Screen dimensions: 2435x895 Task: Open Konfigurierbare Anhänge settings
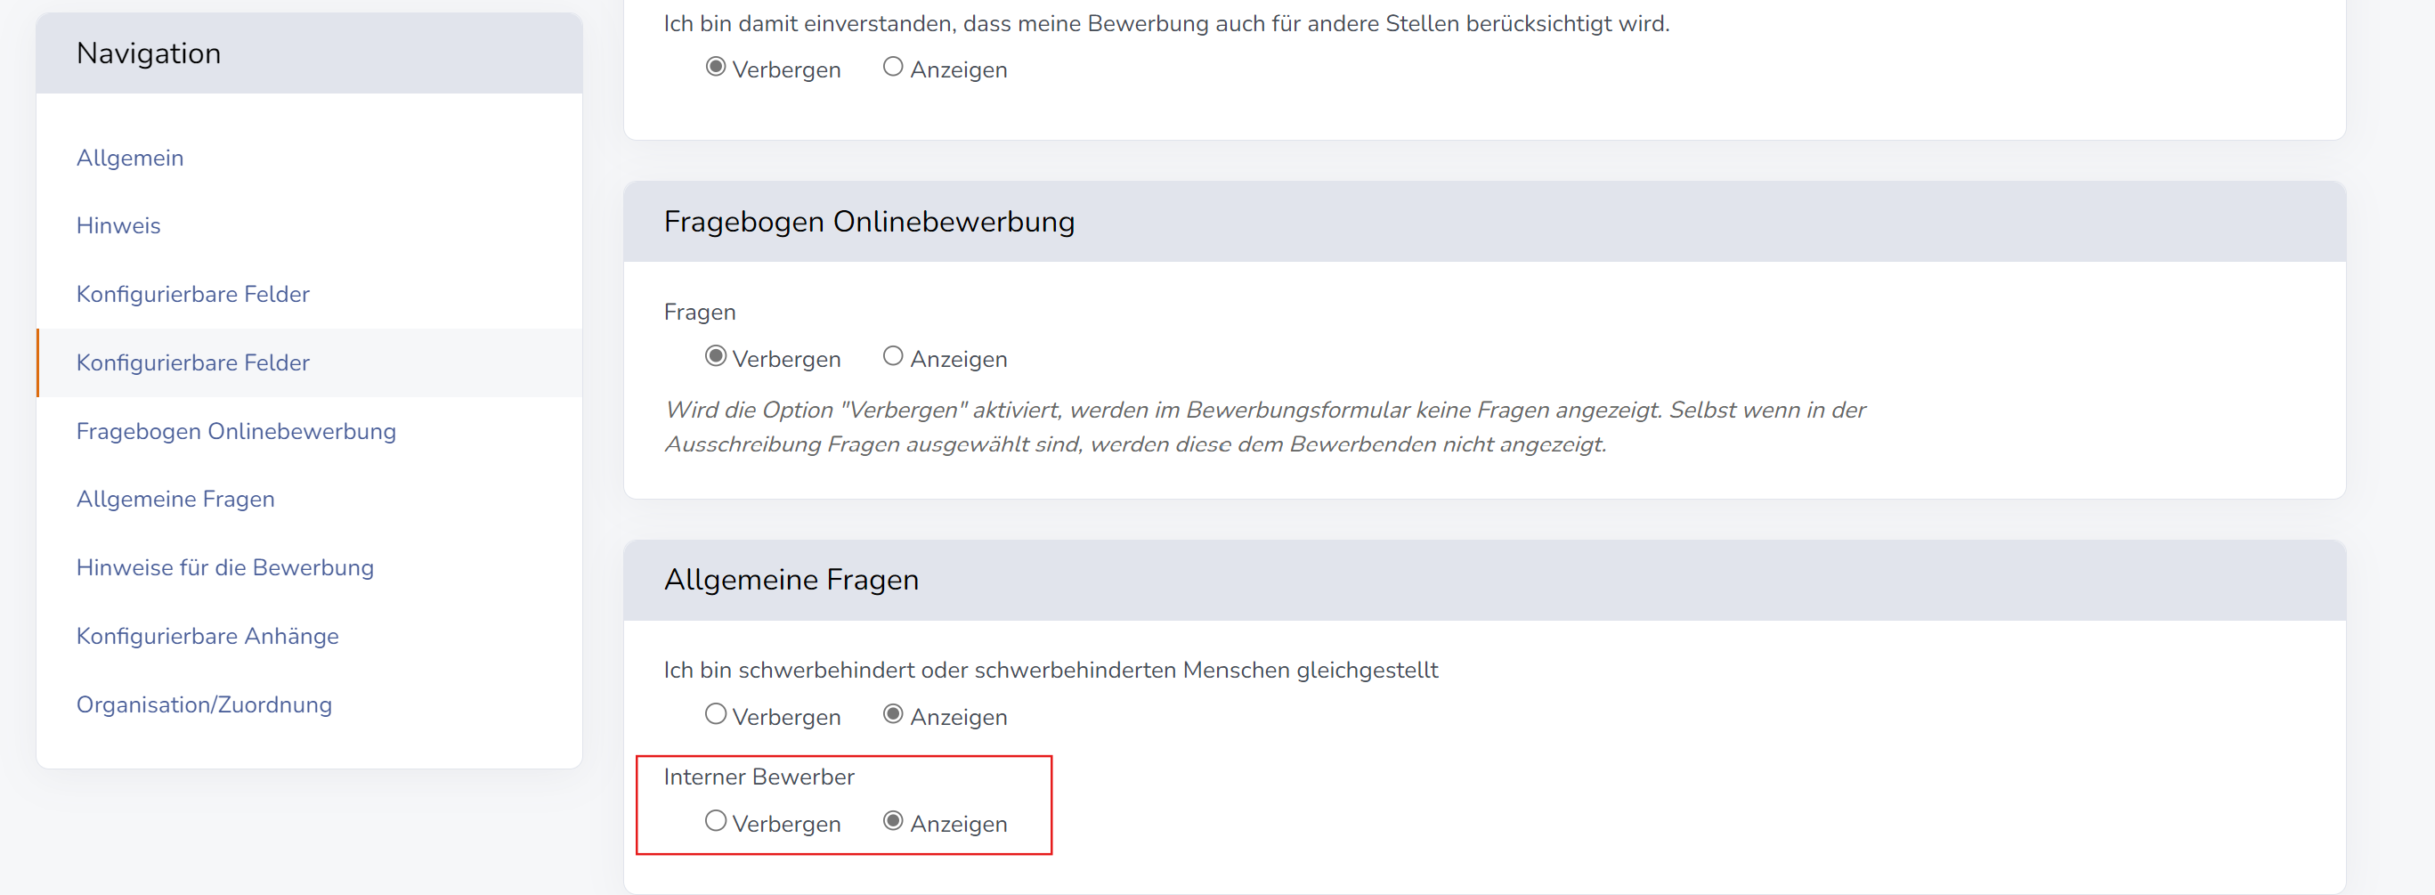207,636
